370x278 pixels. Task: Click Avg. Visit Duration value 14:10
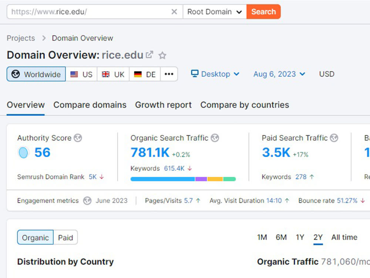tap(274, 201)
